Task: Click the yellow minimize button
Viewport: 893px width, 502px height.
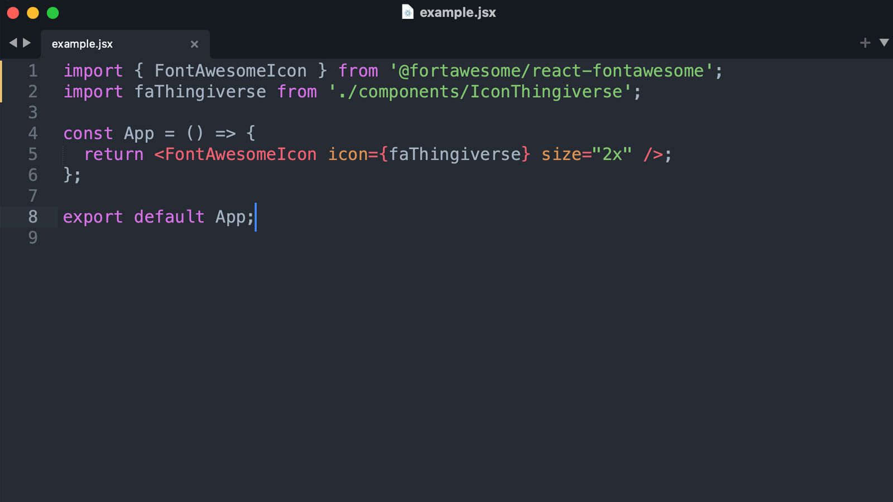Action: click(x=32, y=12)
